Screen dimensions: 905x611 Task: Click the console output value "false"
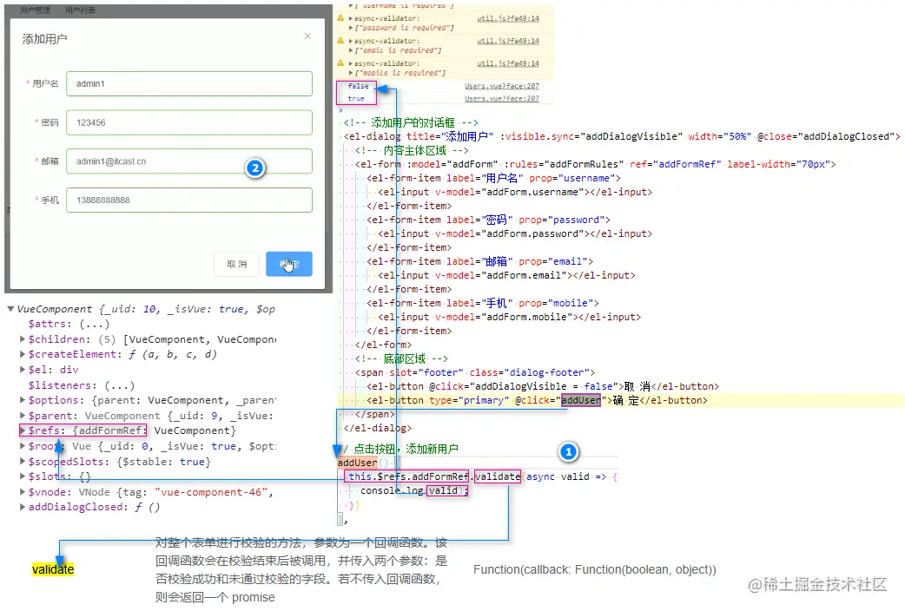click(358, 86)
